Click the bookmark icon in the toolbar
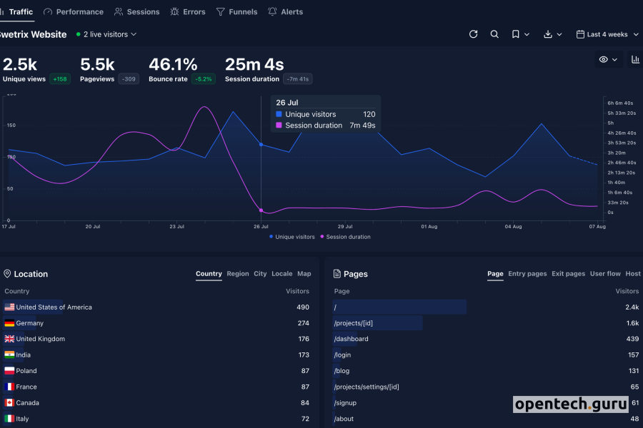Viewport: 643px width, 428px height. click(515, 34)
